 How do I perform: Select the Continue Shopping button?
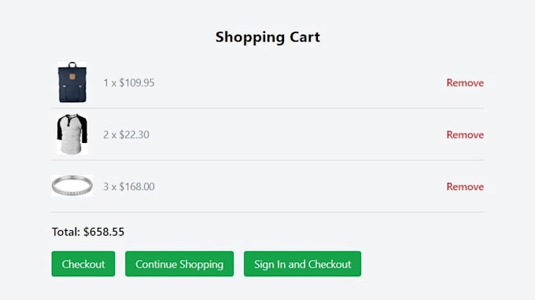179,264
